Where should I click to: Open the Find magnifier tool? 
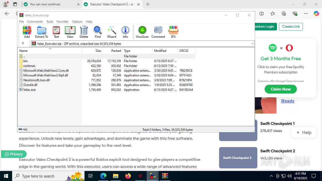(98, 32)
